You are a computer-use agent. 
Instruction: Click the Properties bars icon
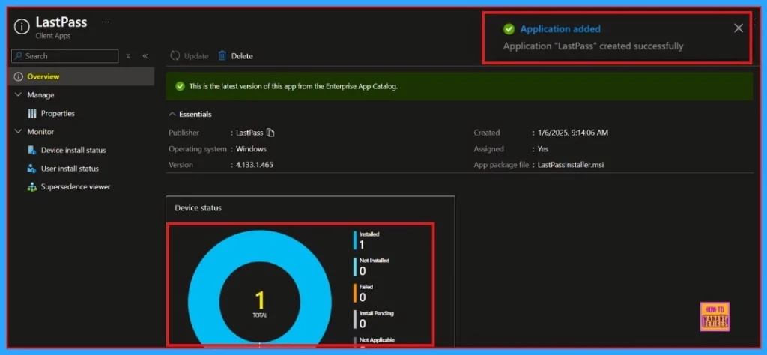pos(31,113)
